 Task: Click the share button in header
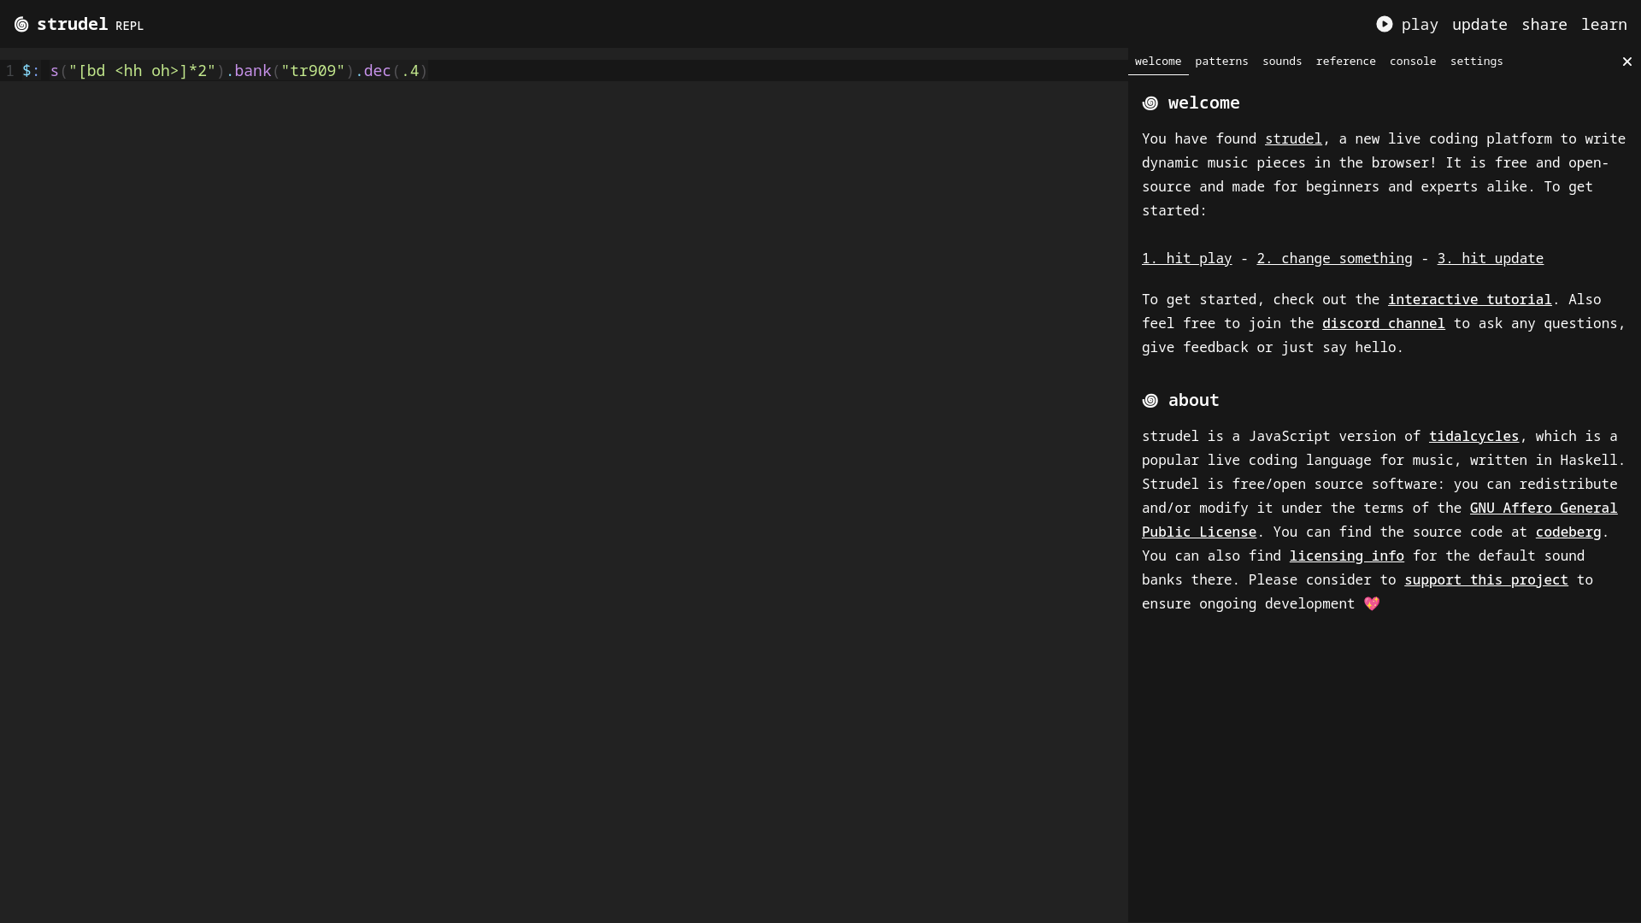1544,25
